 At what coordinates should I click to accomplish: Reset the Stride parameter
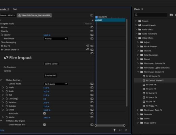click(x=92, y=91)
